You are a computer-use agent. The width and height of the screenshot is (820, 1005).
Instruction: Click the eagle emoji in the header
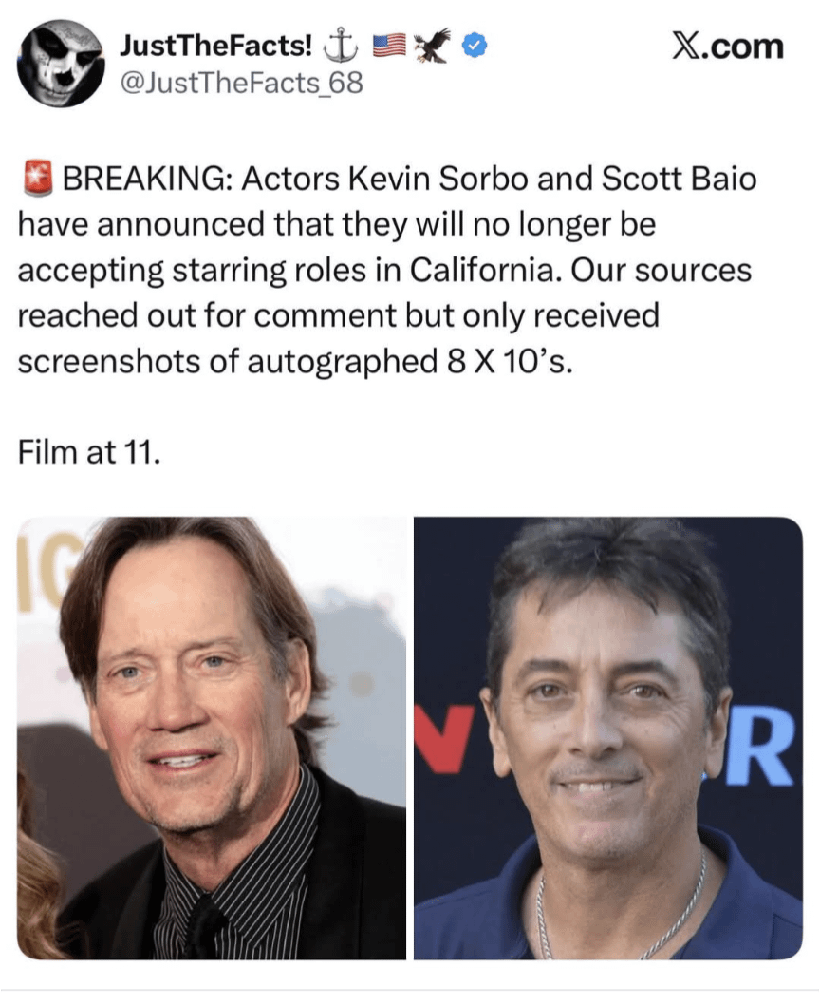(434, 46)
